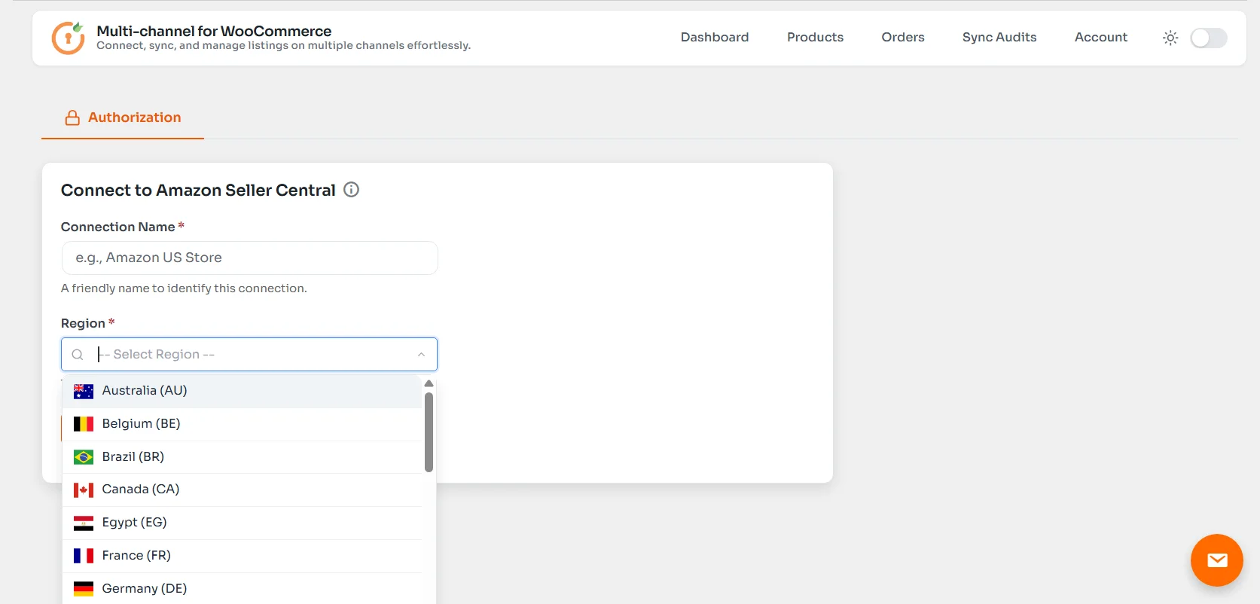
Task: Choose Australia (AU) from region list
Action: coord(242,391)
